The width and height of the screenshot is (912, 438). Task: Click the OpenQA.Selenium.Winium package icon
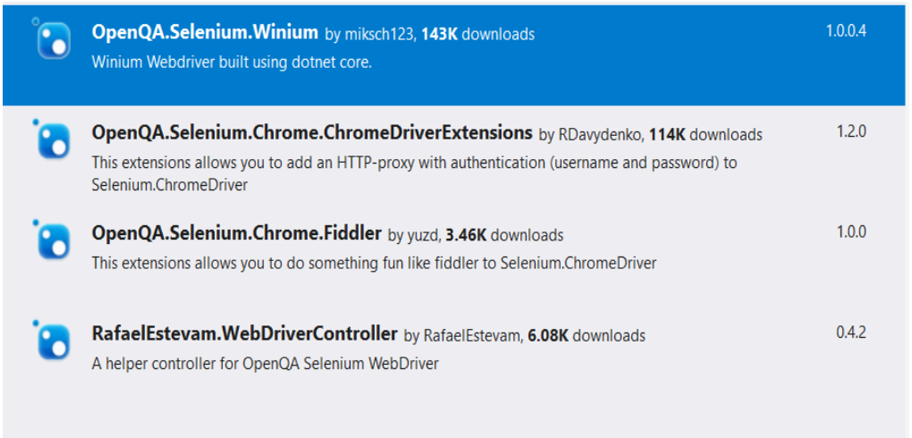pos(53,39)
